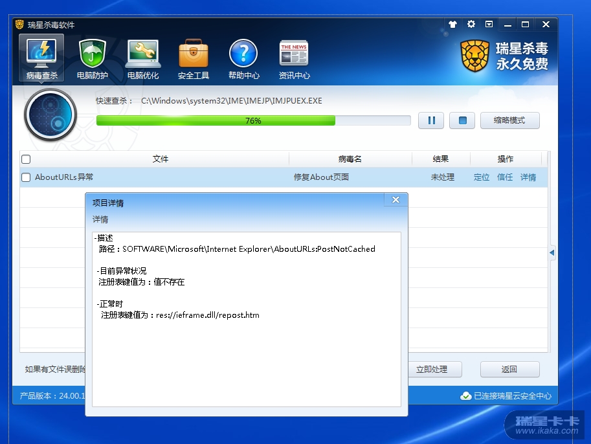The height and width of the screenshot is (444, 591).
Task: Sort by the 病毒名 column header
Action: click(350, 159)
